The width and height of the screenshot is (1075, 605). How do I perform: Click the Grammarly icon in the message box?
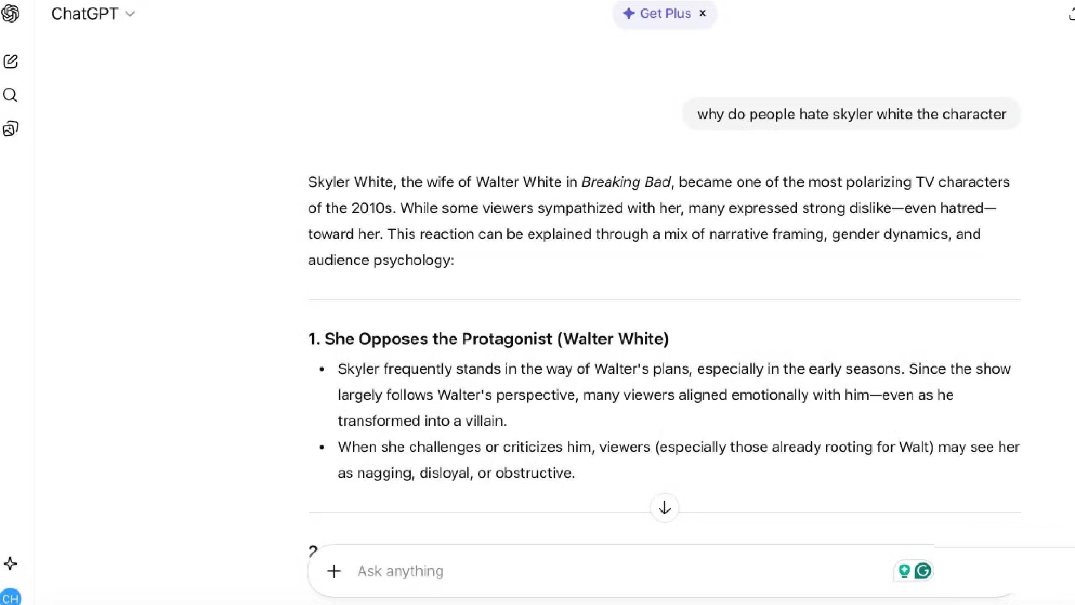pos(923,571)
